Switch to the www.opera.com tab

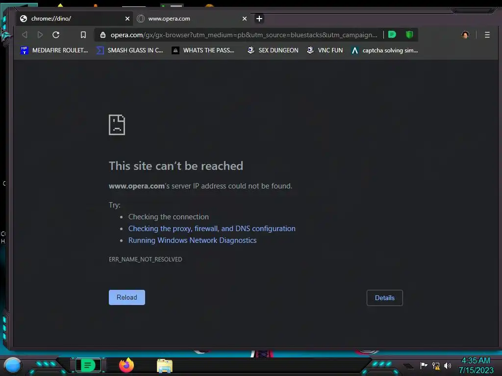coord(192,19)
